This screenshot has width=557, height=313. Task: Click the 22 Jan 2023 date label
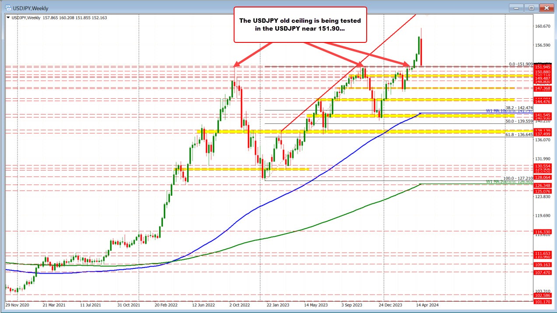point(278,305)
